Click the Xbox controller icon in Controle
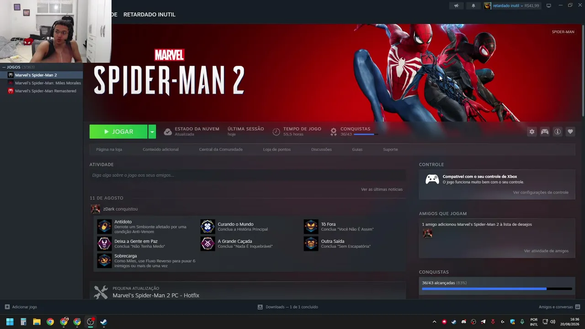The width and height of the screenshot is (585, 329). click(432, 179)
